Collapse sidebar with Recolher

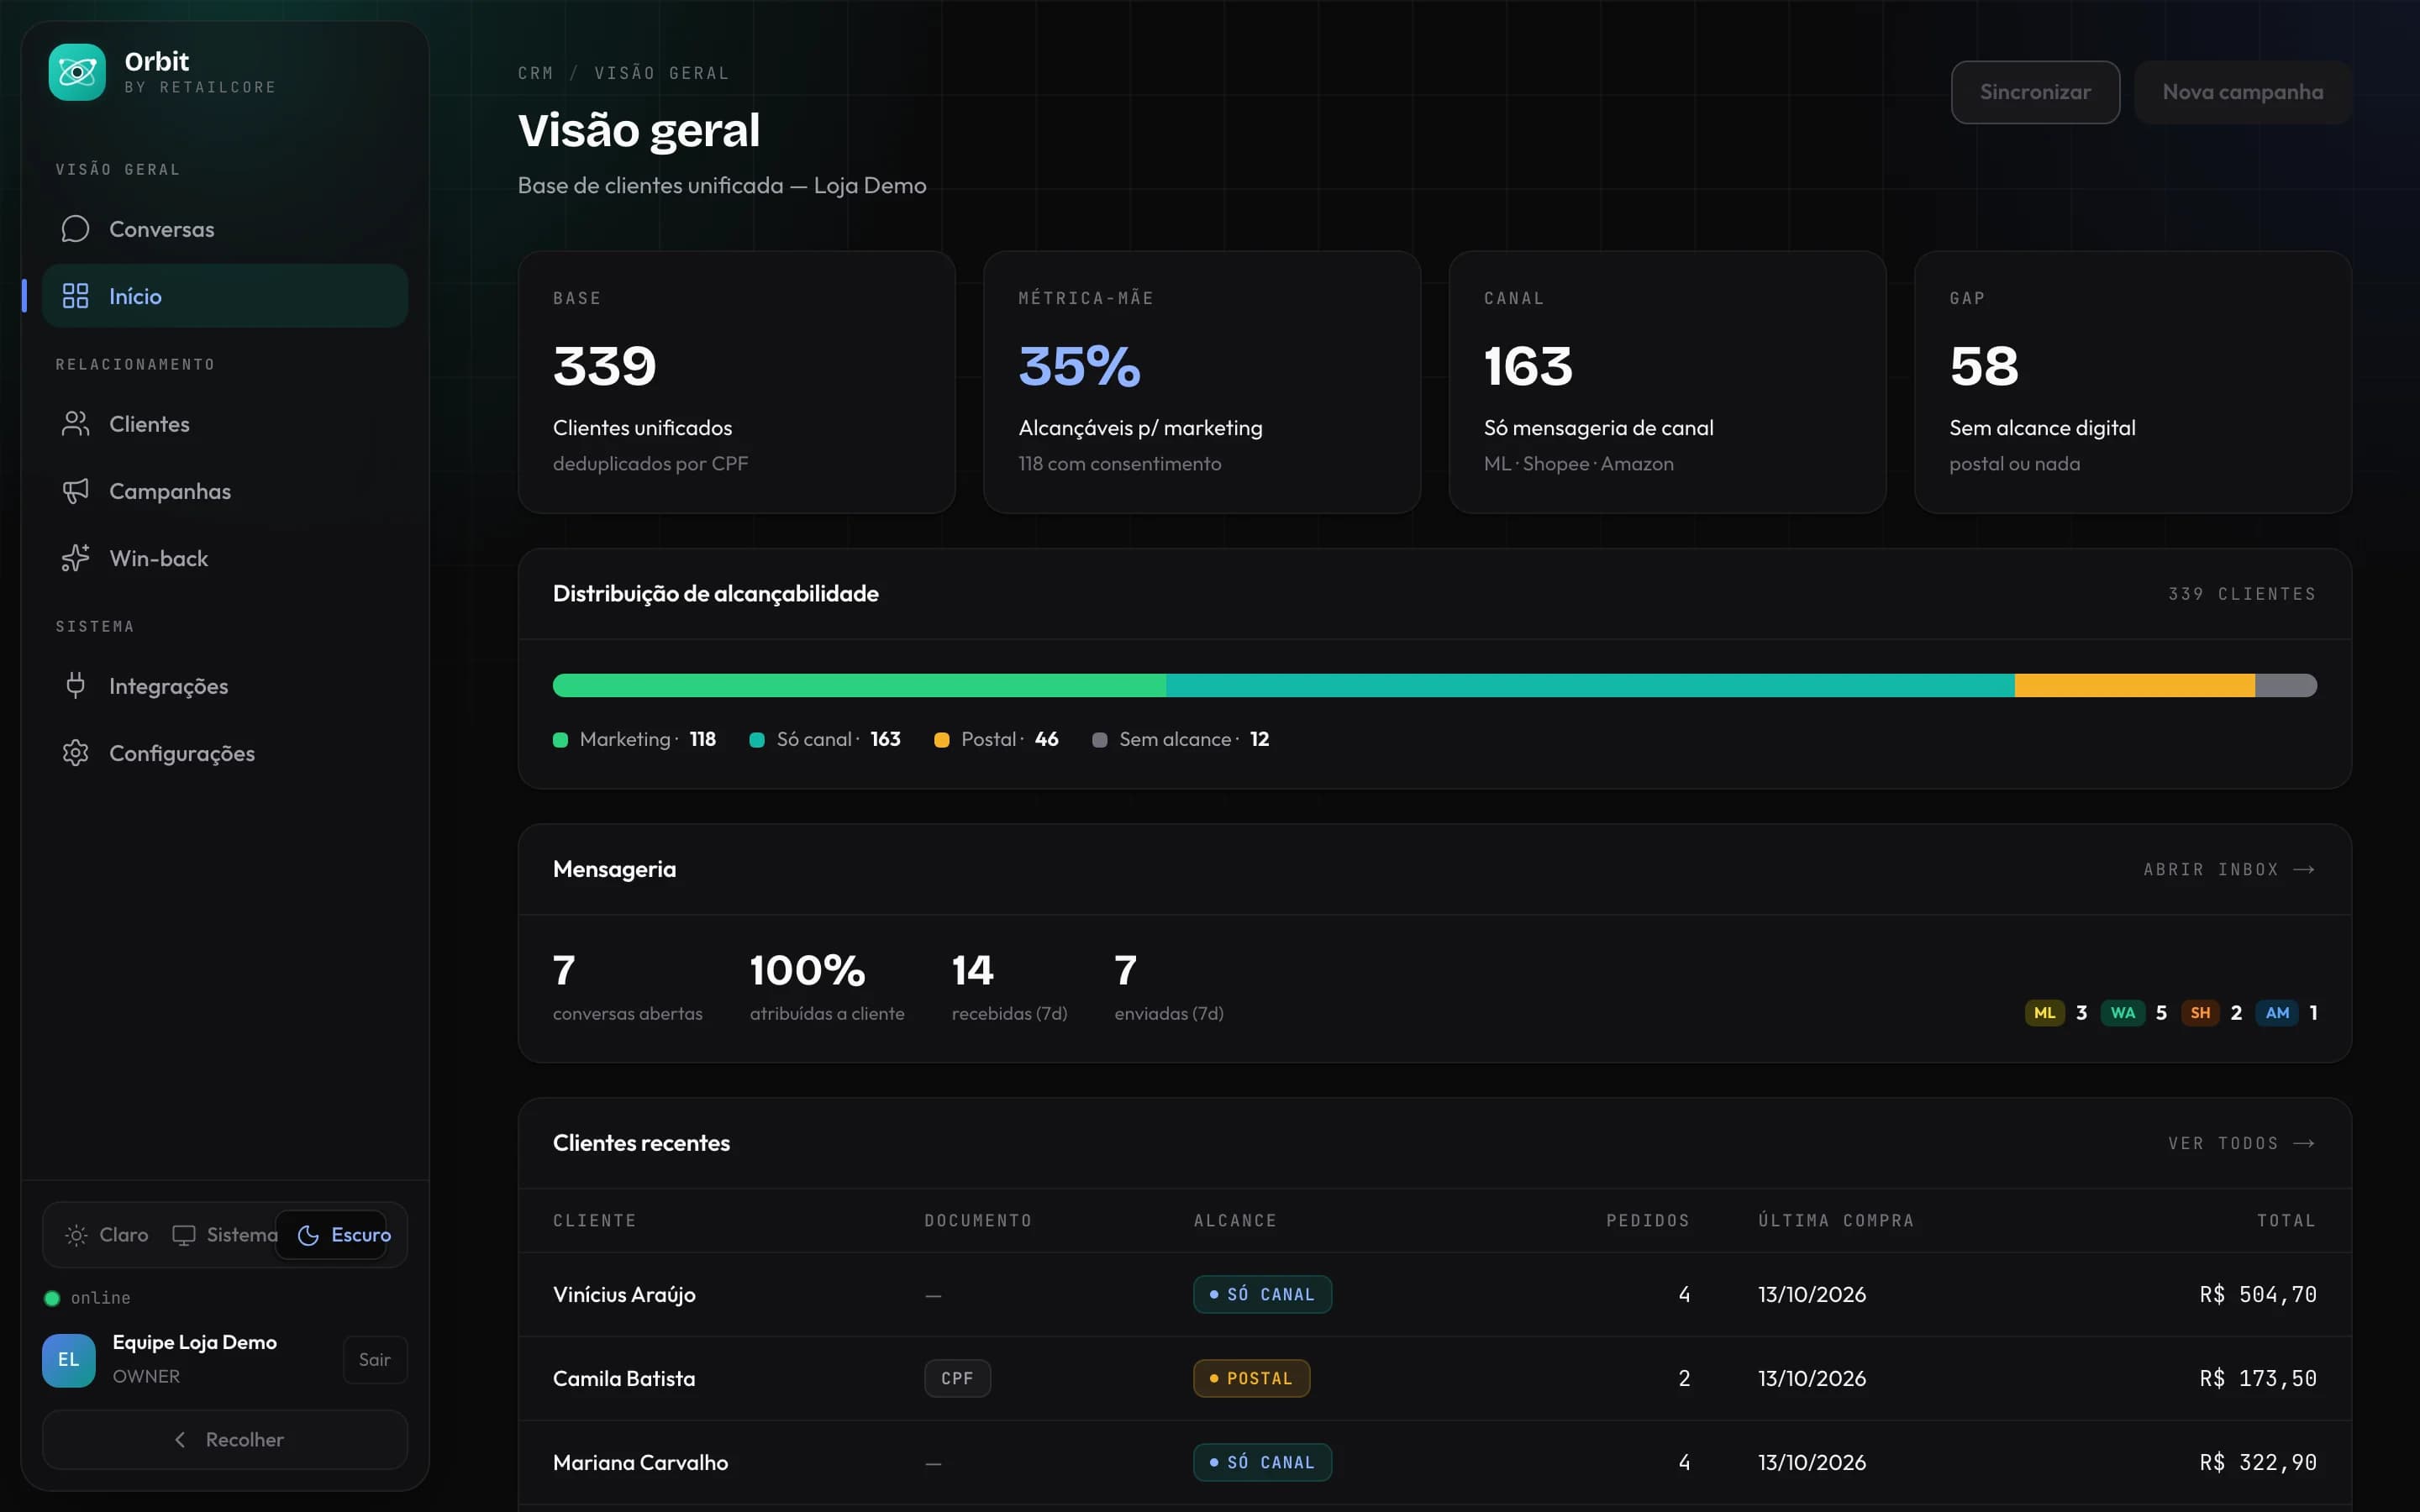[x=225, y=1440]
